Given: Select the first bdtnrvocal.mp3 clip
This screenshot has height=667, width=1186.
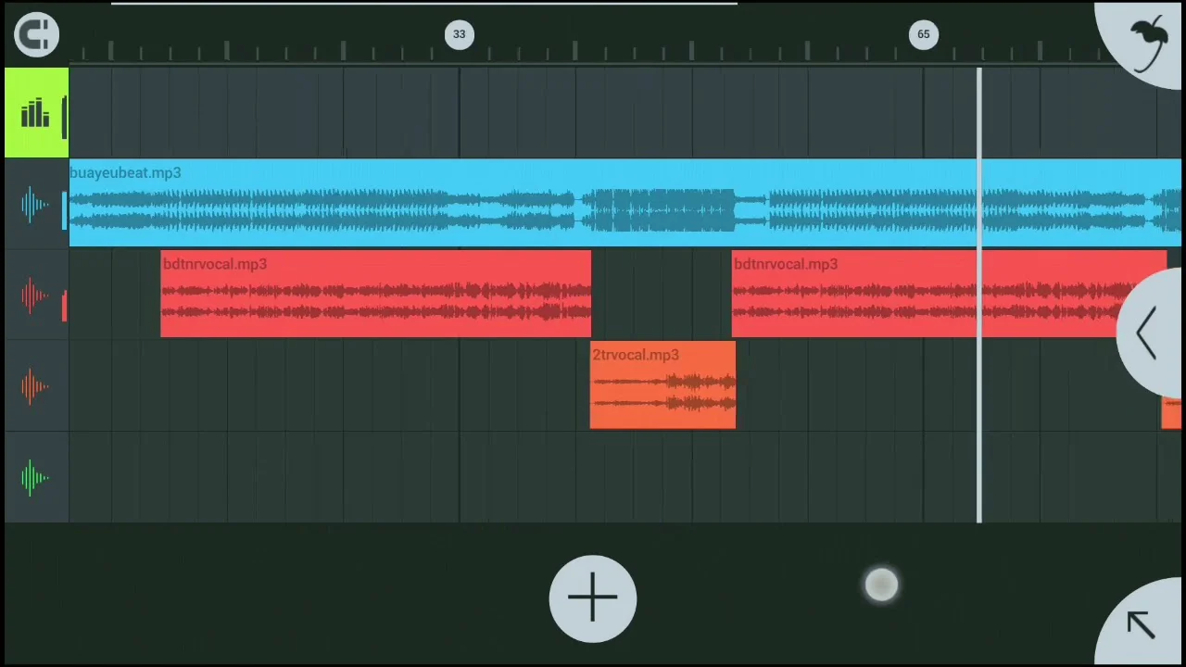Looking at the screenshot, I should point(375,295).
